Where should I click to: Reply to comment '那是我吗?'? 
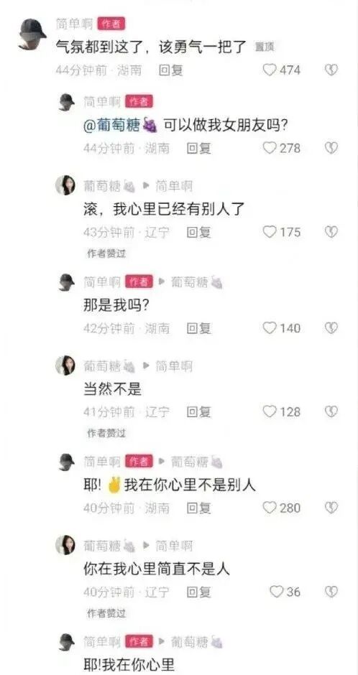[x=198, y=328]
